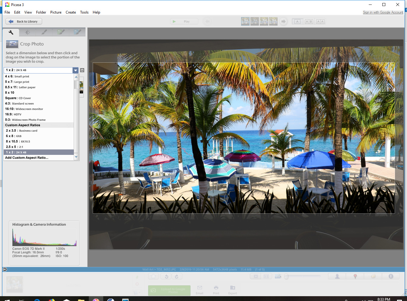Switch to single photo view A
This screenshot has height=301, width=407.
(297, 22)
